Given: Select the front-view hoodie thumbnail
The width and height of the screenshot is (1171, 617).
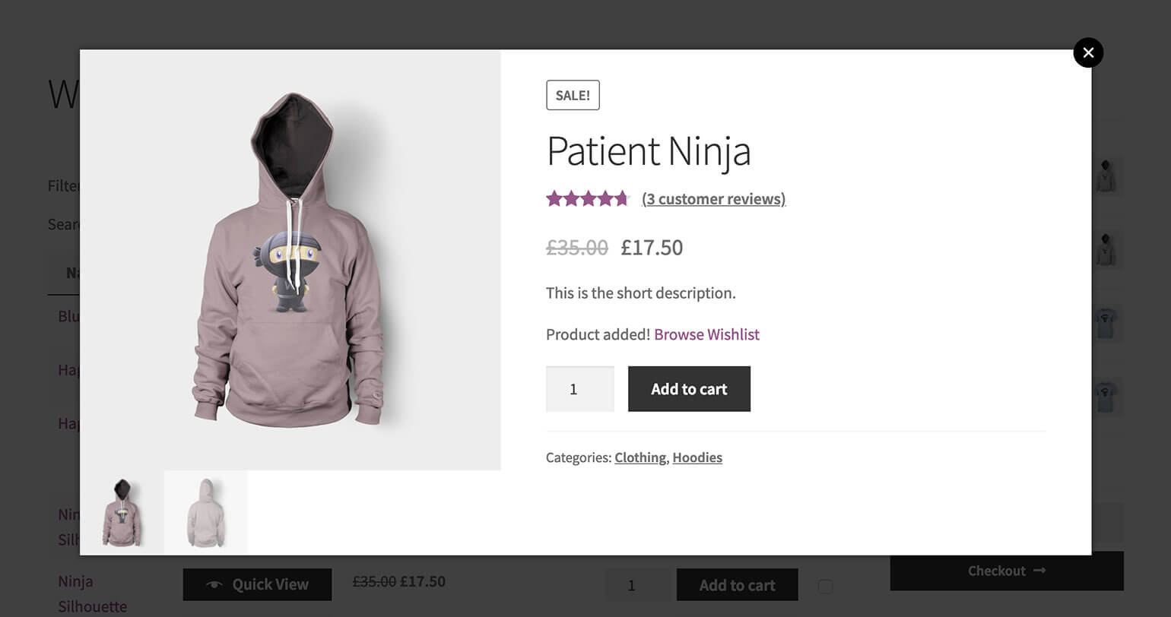Looking at the screenshot, I should click(x=122, y=513).
